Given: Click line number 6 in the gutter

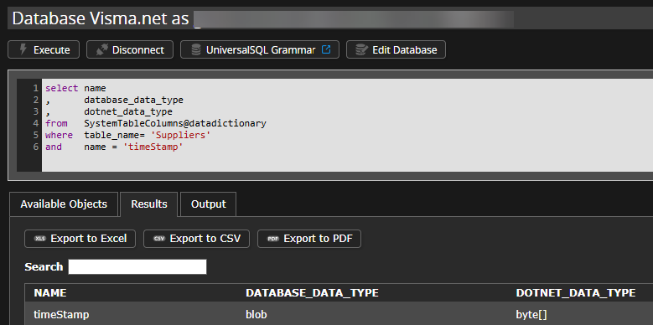Looking at the screenshot, I should 36,147.
